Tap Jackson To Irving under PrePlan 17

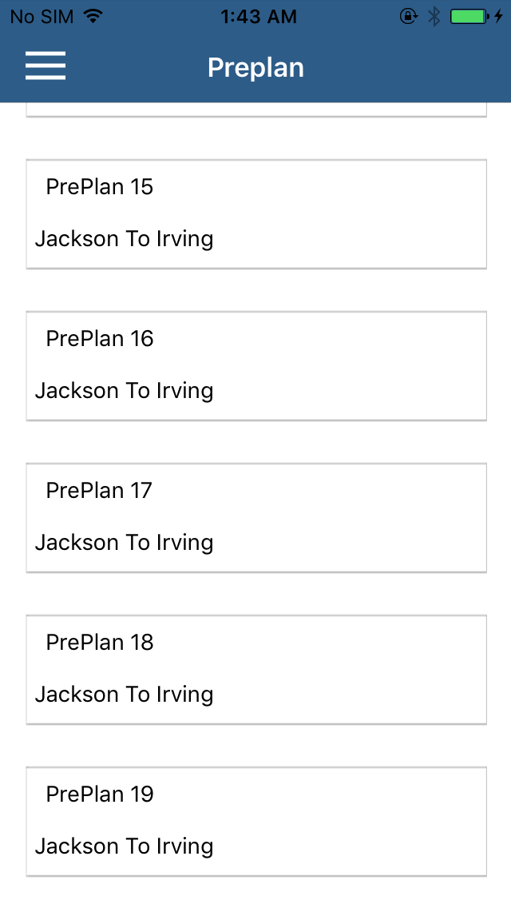[x=125, y=543]
